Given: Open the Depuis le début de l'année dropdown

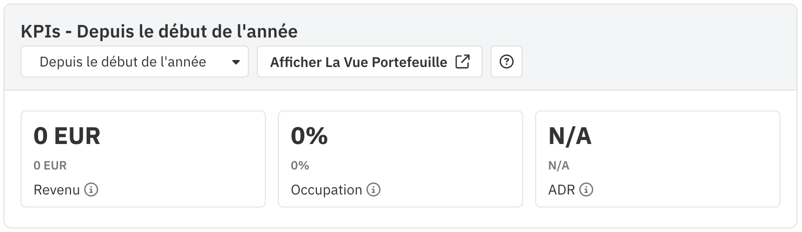Looking at the screenshot, I should coord(135,61).
